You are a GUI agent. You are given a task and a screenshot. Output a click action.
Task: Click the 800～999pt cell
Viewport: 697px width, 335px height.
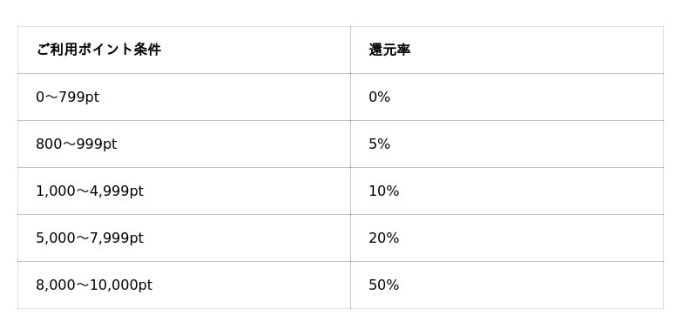point(184,144)
